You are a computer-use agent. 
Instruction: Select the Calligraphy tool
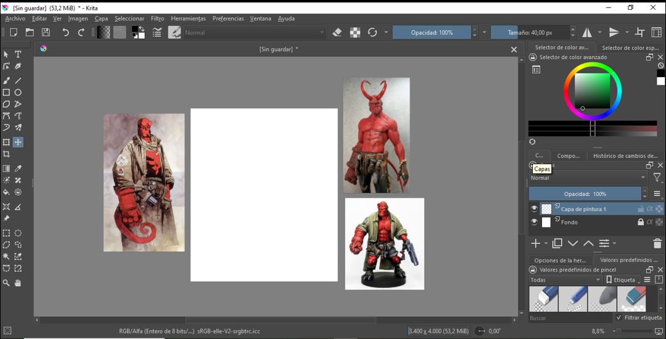[18, 66]
